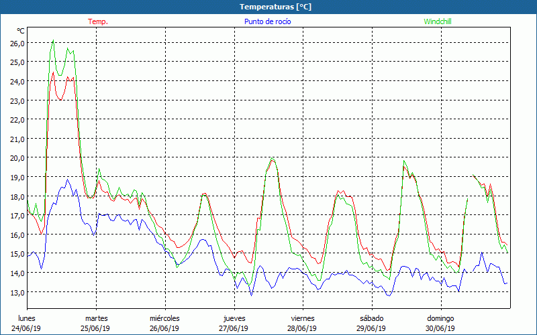Select the green 'Windchill' legend label

[438, 21]
